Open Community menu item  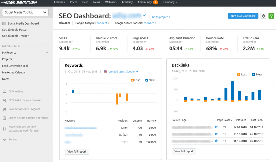[145, 2]
